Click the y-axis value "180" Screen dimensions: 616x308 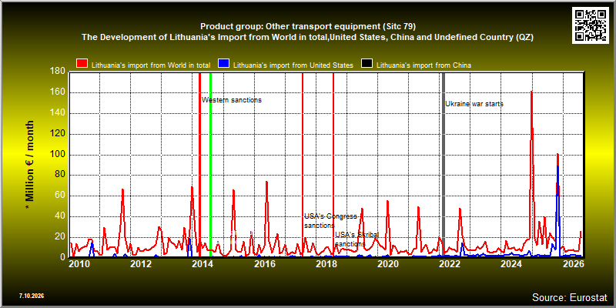[x=59, y=72]
